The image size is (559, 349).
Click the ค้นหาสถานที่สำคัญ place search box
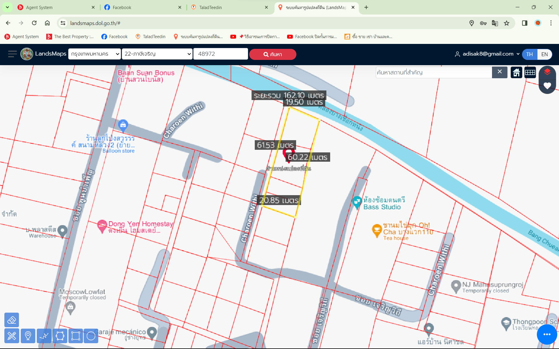[434, 72]
